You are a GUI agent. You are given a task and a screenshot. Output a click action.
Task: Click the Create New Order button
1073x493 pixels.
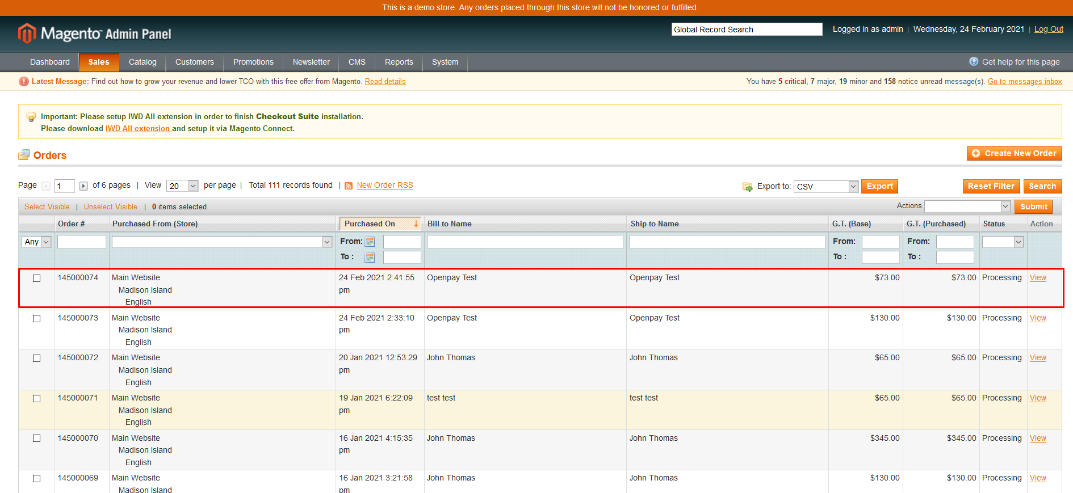pyautogui.click(x=1014, y=154)
